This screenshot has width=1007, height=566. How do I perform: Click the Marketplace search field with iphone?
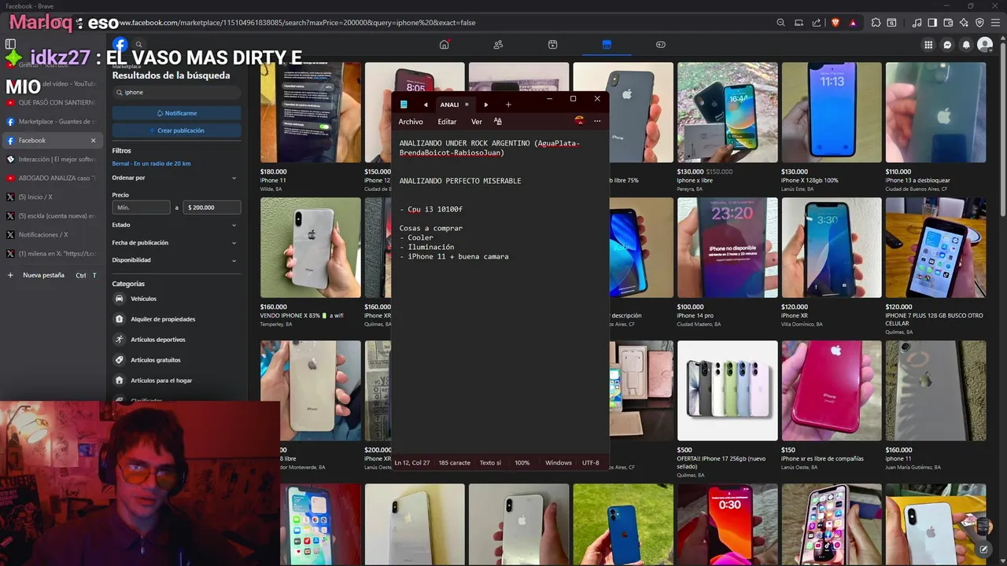[x=176, y=92]
